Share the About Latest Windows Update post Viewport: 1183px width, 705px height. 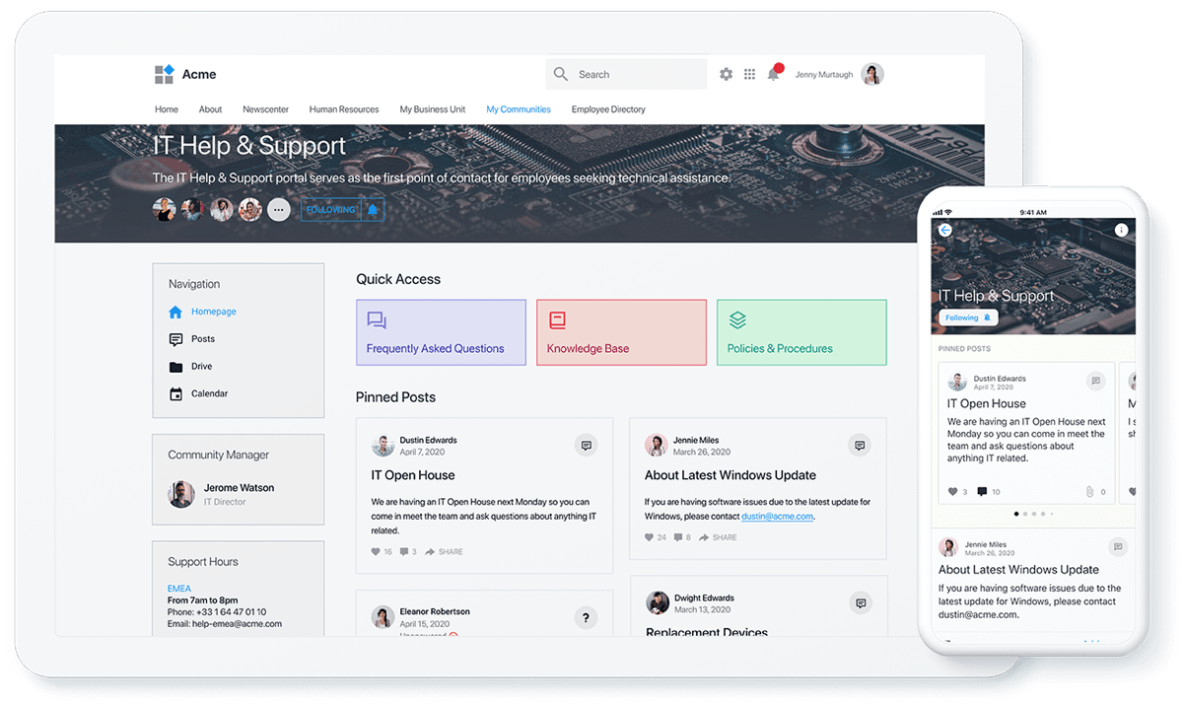coord(718,537)
